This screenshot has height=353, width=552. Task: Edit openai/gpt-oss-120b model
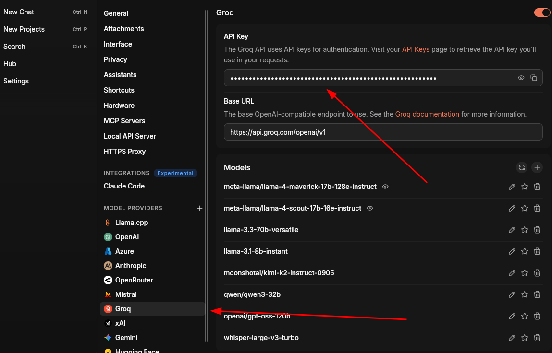tap(512, 317)
